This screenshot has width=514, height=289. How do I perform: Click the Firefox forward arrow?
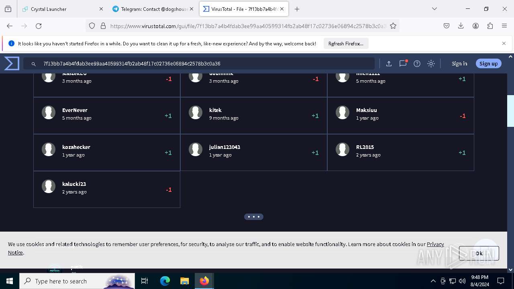coord(24,26)
